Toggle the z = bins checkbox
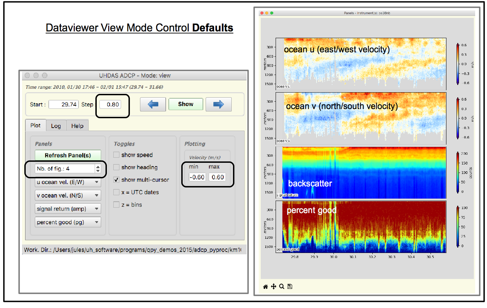 click(x=116, y=205)
